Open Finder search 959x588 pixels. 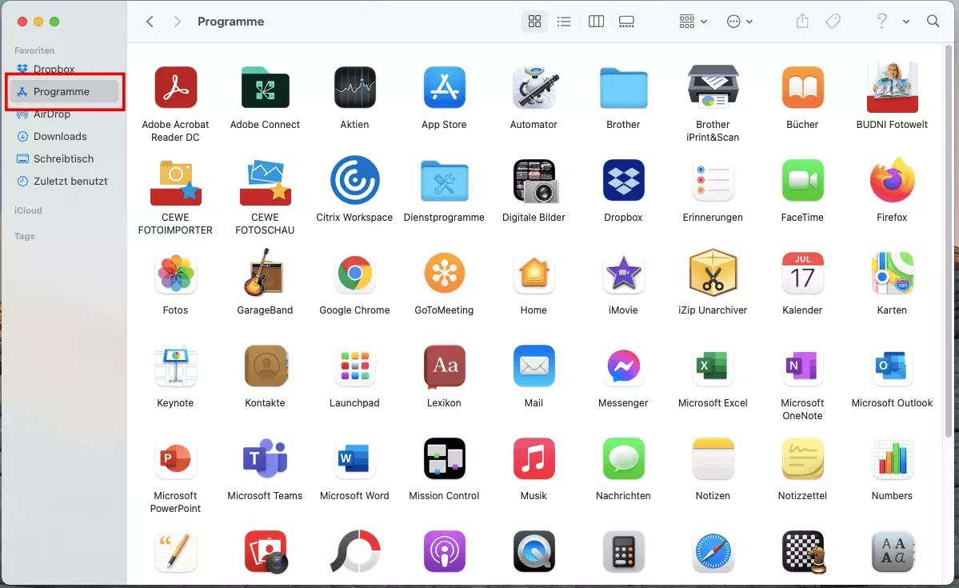(933, 22)
